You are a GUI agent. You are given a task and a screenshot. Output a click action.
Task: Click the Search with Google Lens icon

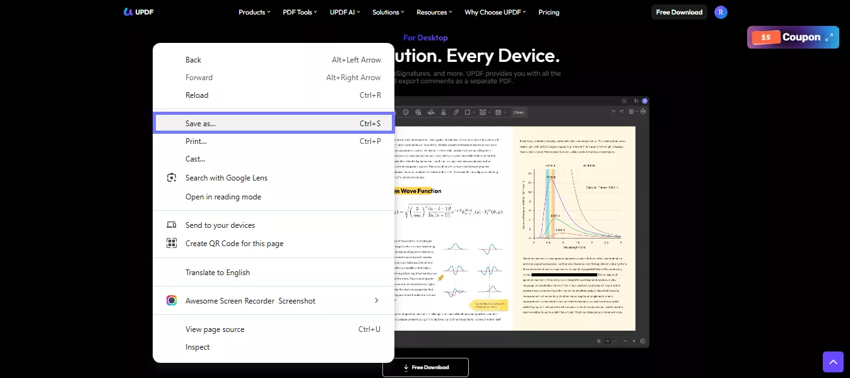coord(171,178)
